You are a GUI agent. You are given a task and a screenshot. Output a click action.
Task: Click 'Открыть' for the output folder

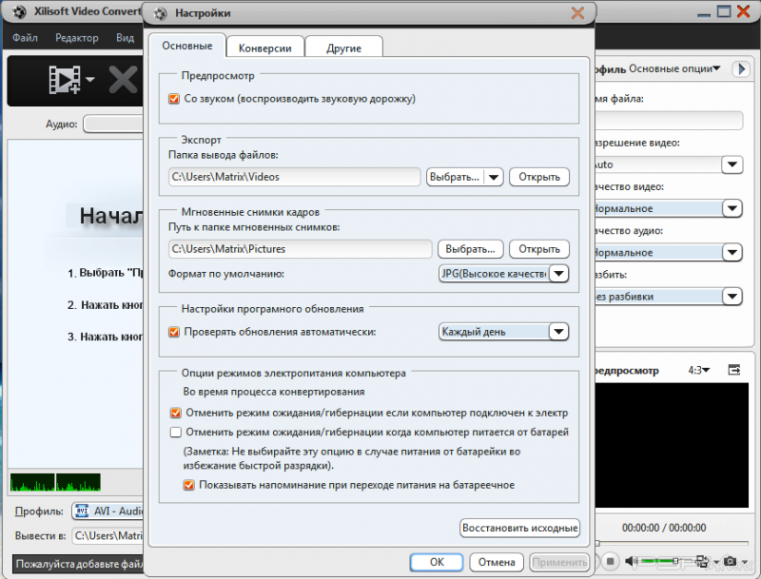pos(539,177)
